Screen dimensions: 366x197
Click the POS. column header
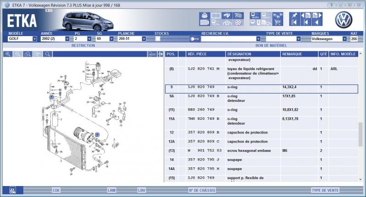point(171,54)
